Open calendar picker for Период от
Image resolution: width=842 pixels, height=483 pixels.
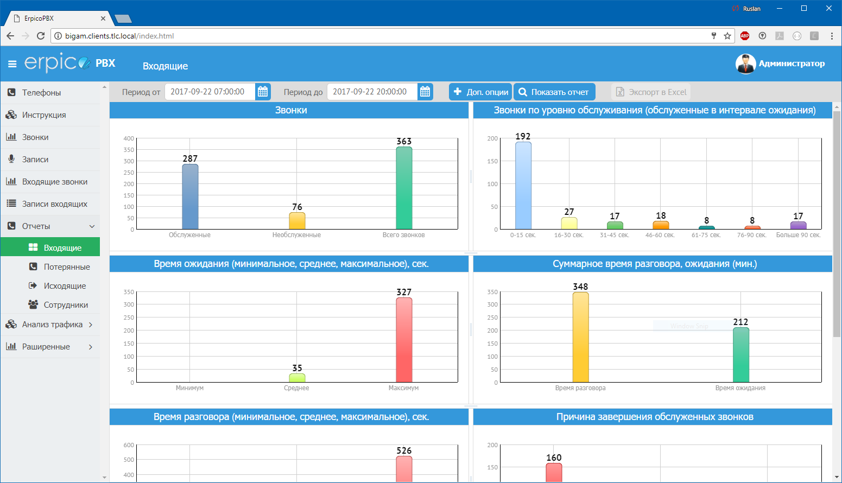(263, 92)
